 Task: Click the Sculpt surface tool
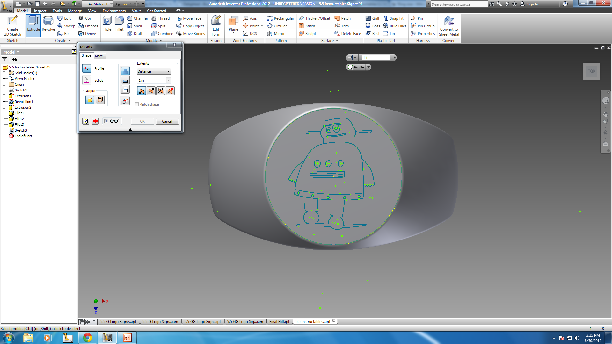pos(307,33)
